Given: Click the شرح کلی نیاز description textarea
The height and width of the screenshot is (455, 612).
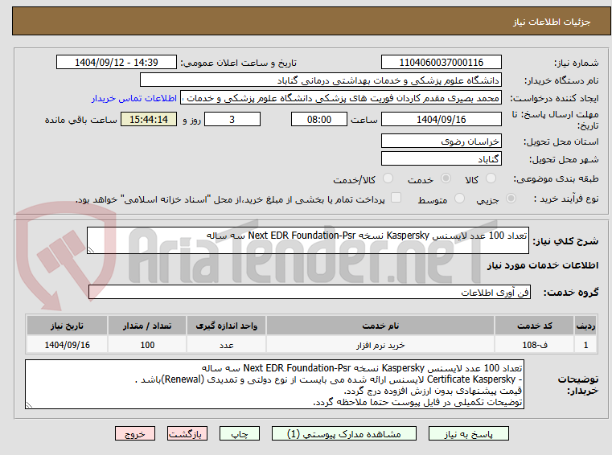Looking at the screenshot, I should pos(307,240).
